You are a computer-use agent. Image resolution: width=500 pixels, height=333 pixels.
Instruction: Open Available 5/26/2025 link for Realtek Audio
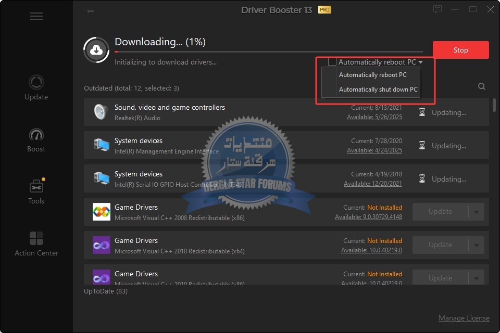[374, 117]
